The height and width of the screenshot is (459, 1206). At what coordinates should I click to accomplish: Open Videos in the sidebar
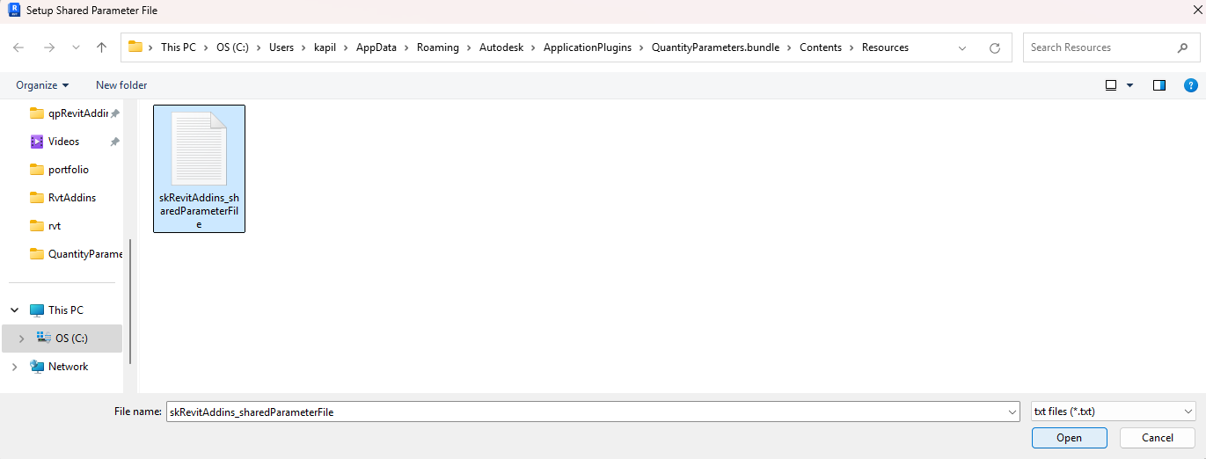click(x=55, y=142)
